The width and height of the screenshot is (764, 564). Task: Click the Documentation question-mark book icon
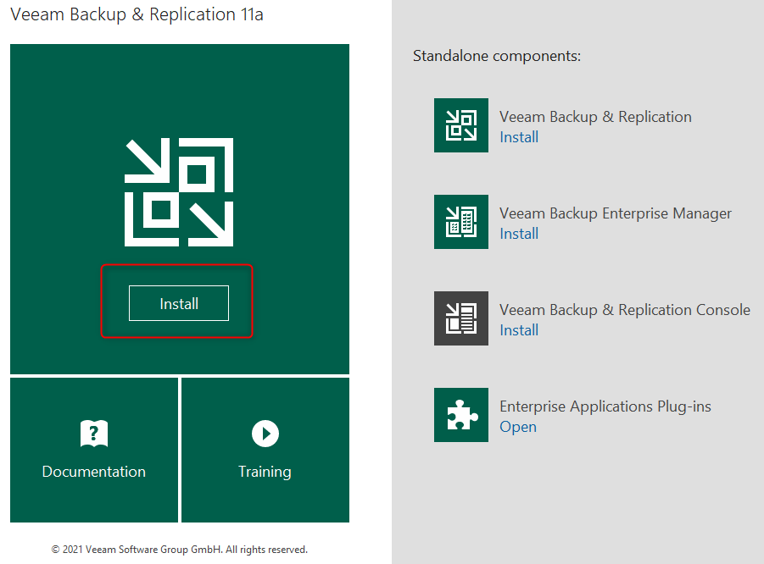pos(94,433)
